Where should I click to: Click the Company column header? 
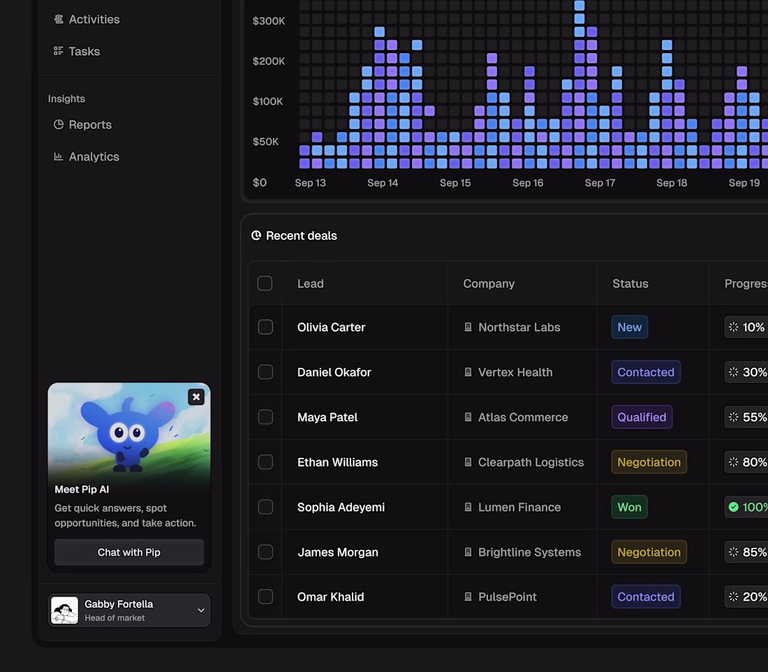coord(489,284)
